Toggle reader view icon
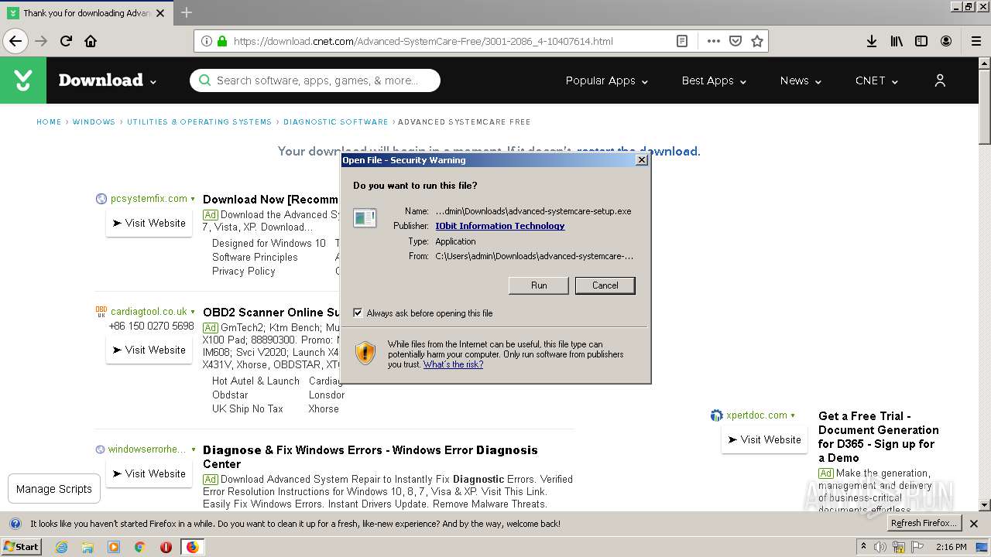This screenshot has width=991, height=557. click(x=682, y=41)
